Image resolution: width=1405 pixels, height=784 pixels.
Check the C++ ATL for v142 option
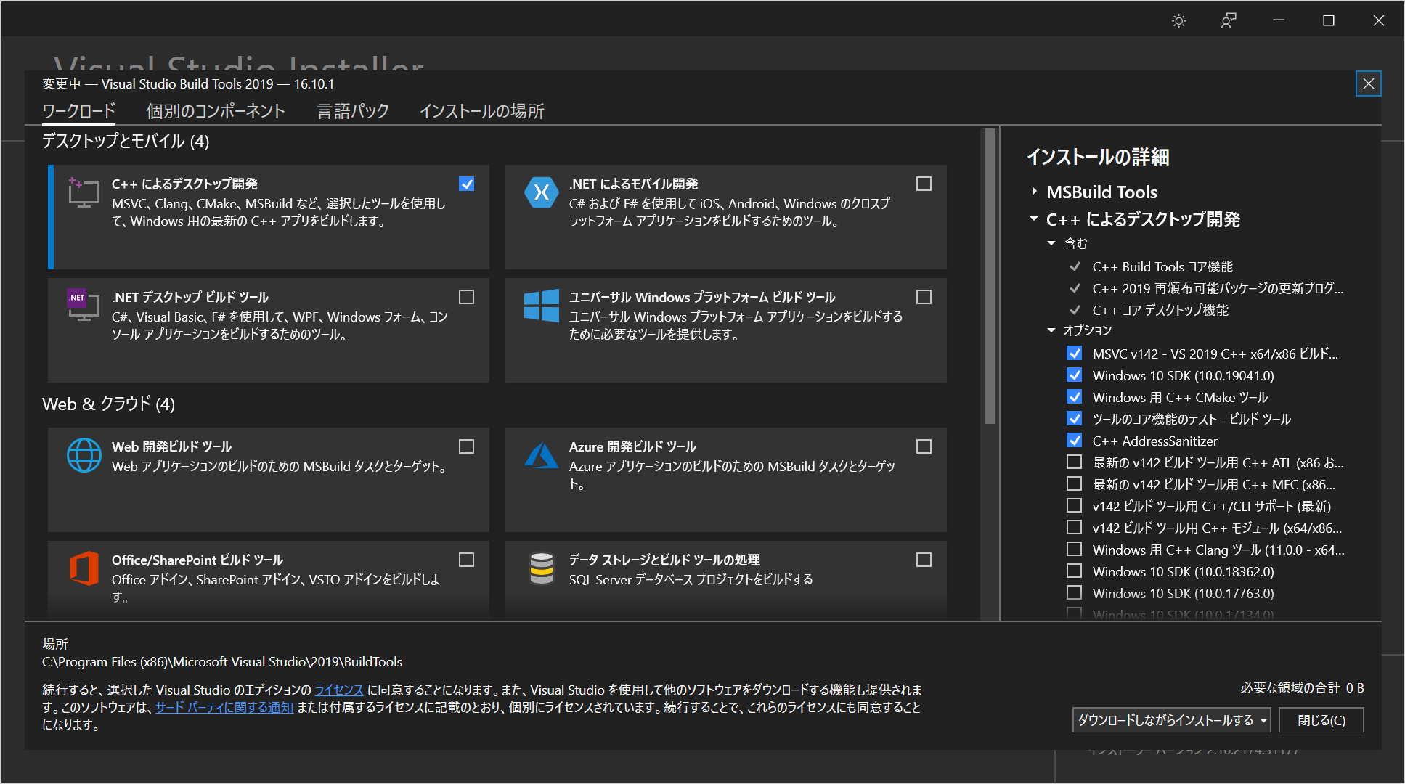pyautogui.click(x=1075, y=462)
